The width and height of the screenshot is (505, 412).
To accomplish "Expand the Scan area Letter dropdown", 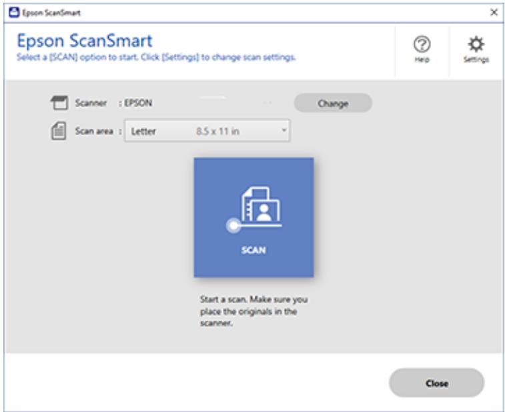I will click(207, 131).
